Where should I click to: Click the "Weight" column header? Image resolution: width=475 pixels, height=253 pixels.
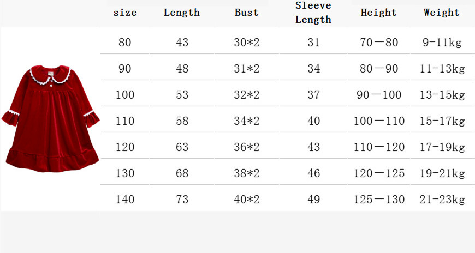pyautogui.click(x=442, y=13)
